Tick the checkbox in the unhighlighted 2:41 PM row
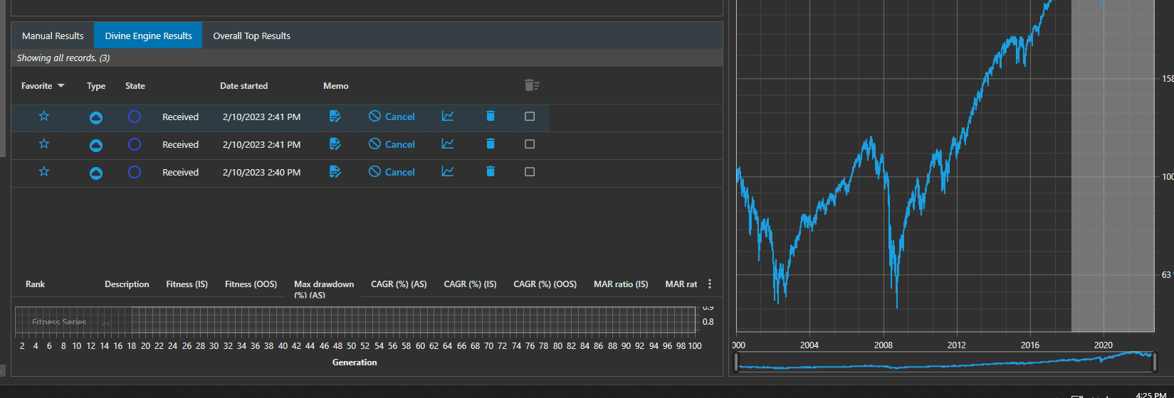Image resolution: width=1174 pixels, height=398 pixels. pos(530,144)
